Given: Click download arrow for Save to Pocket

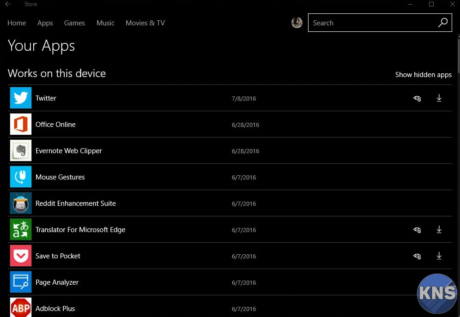Looking at the screenshot, I should coord(439,256).
